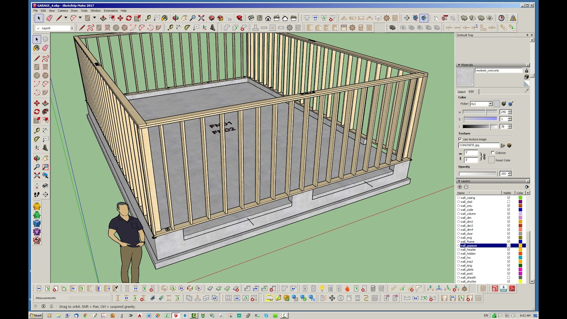Image resolution: width=567 pixels, height=319 pixels.
Task: Open the Draw menu
Action: coord(74,11)
